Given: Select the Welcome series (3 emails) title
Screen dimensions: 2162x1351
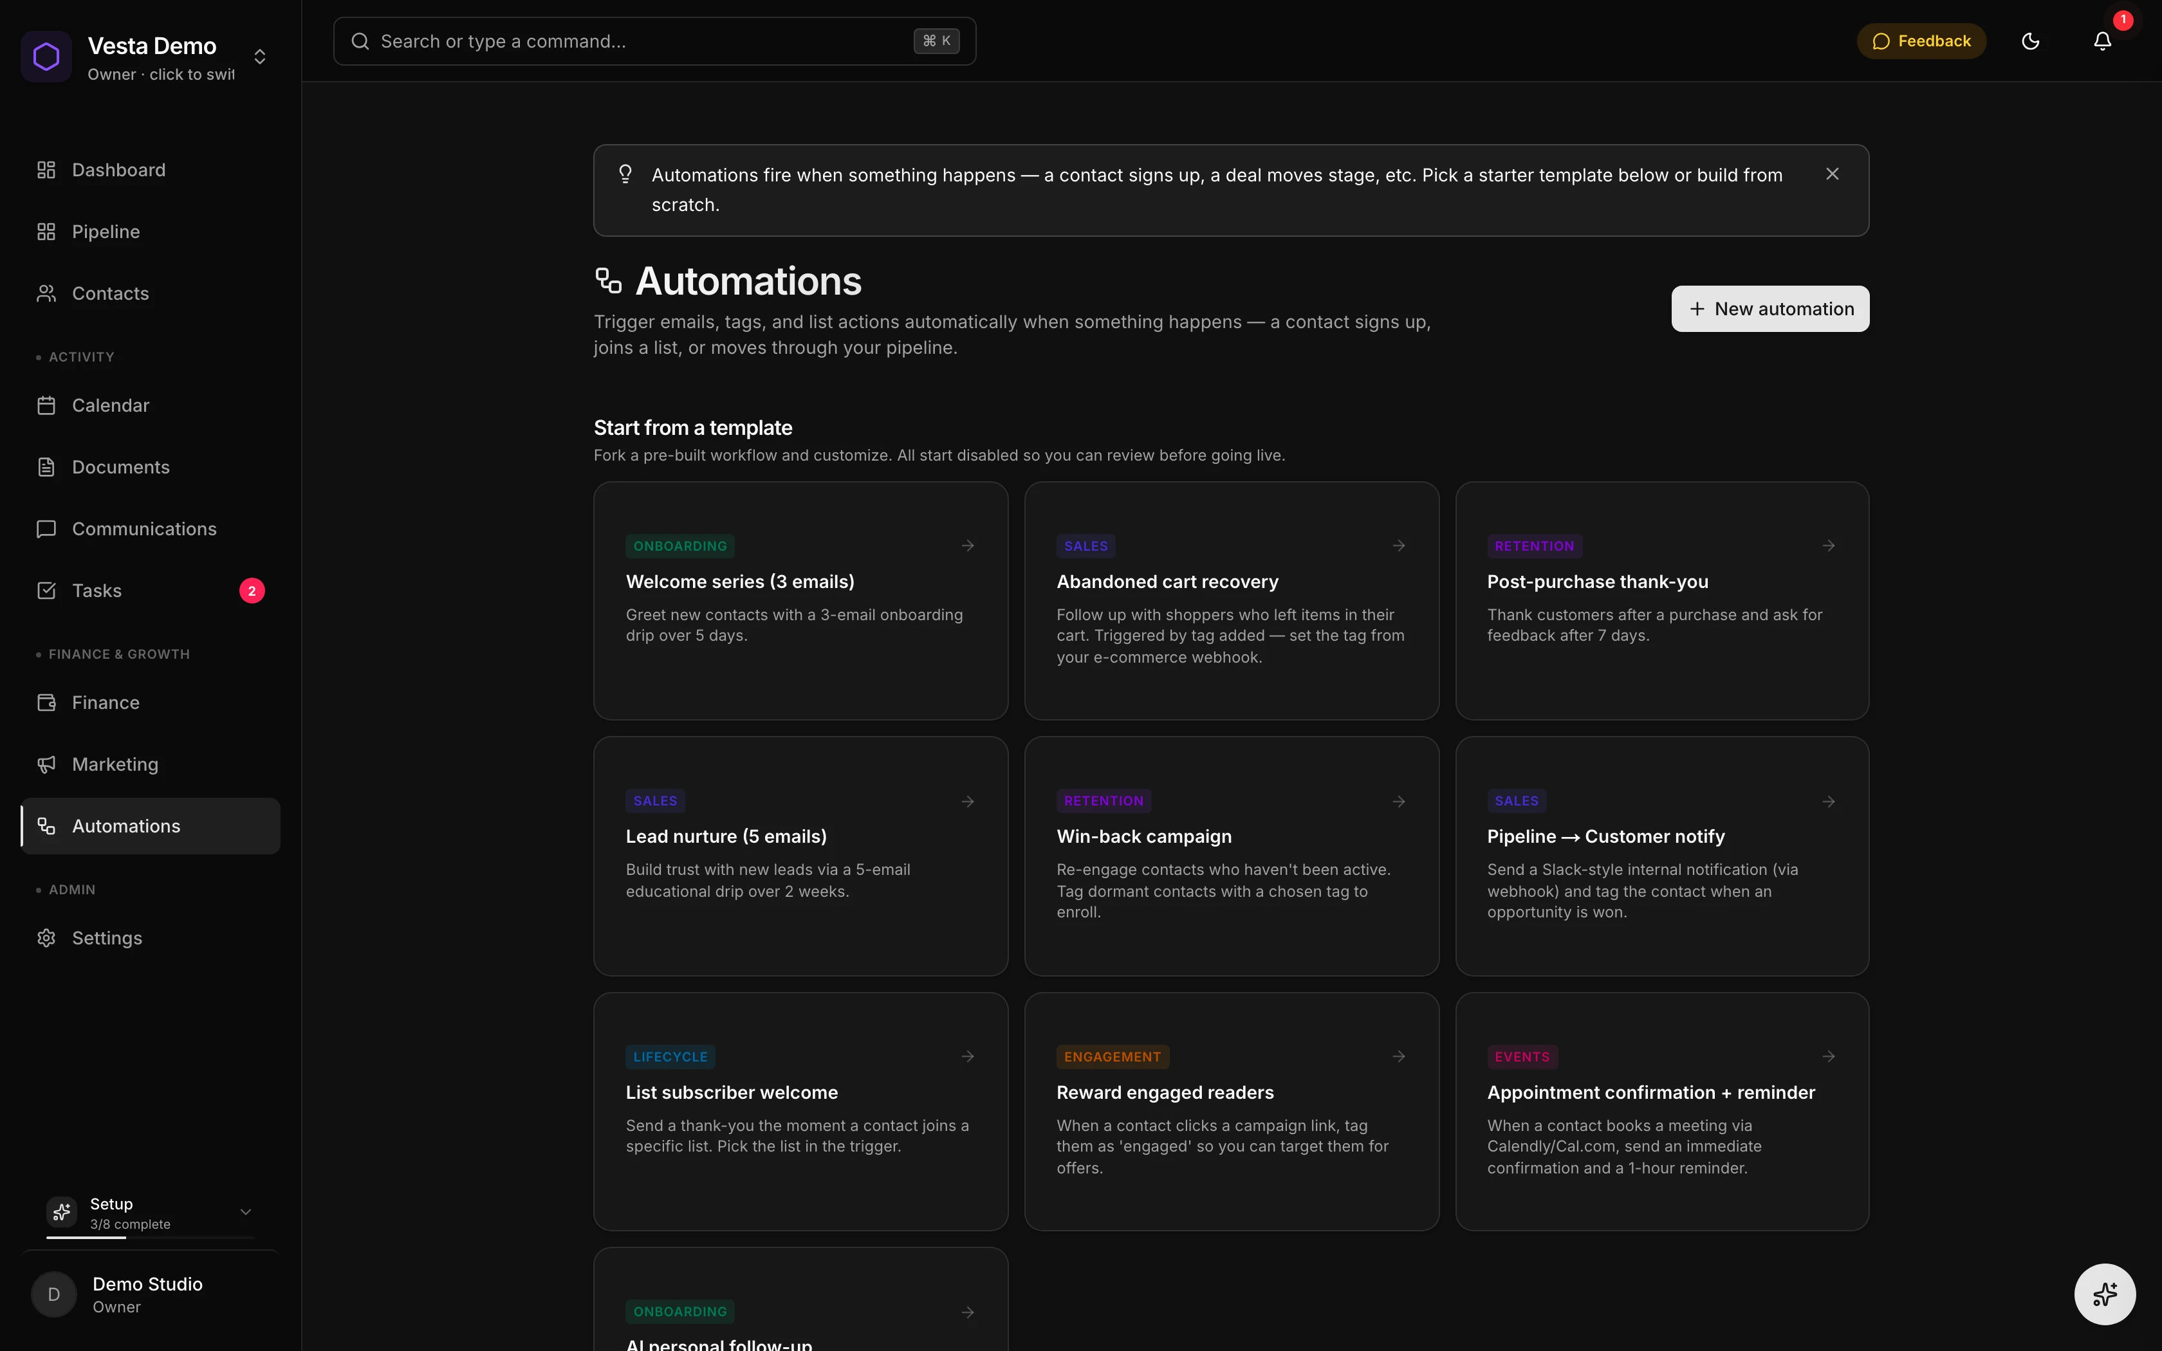Looking at the screenshot, I should coord(740,582).
